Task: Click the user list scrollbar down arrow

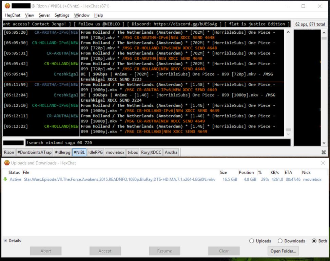Action: click(324, 143)
